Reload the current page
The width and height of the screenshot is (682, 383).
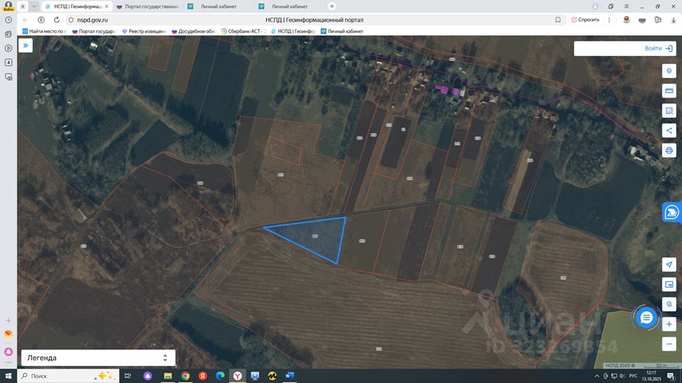(x=57, y=20)
